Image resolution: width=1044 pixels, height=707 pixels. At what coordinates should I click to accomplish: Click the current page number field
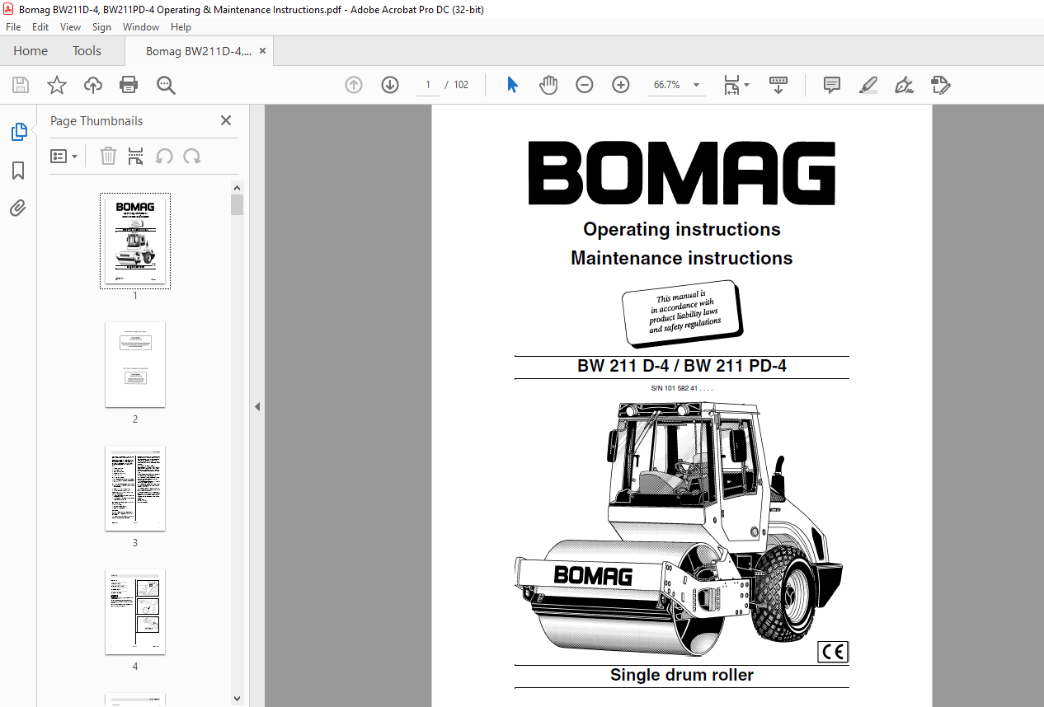coord(428,85)
